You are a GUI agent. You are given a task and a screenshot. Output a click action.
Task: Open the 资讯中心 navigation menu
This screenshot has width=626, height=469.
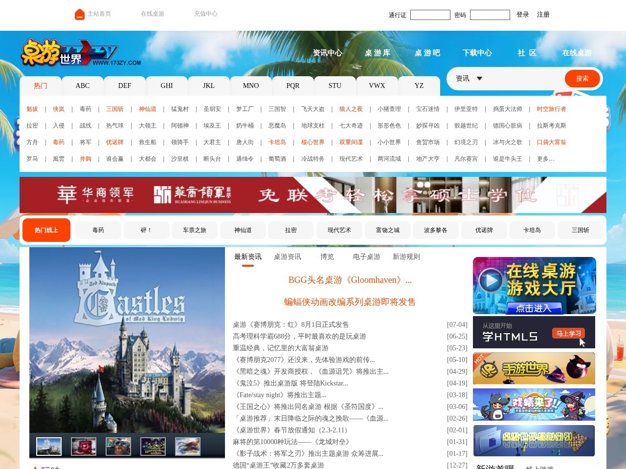pyautogui.click(x=328, y=53)
